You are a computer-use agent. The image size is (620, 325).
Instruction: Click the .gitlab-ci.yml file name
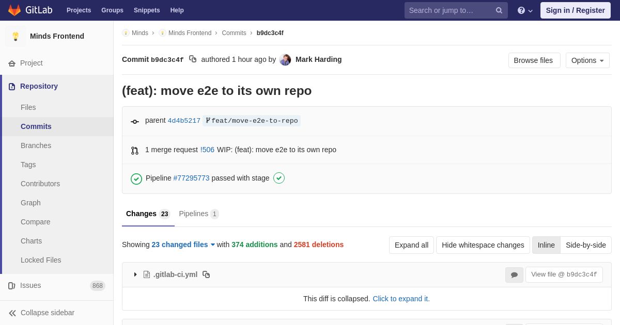(175, 274)
